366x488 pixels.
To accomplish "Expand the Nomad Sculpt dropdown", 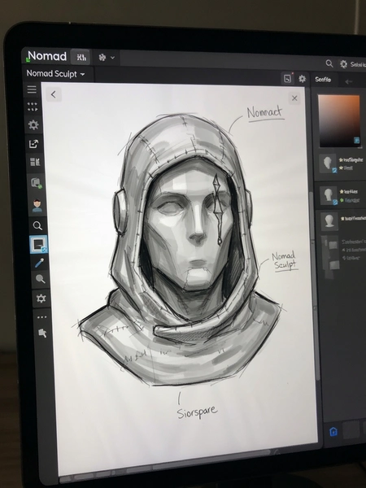I will tap(55, 74).
